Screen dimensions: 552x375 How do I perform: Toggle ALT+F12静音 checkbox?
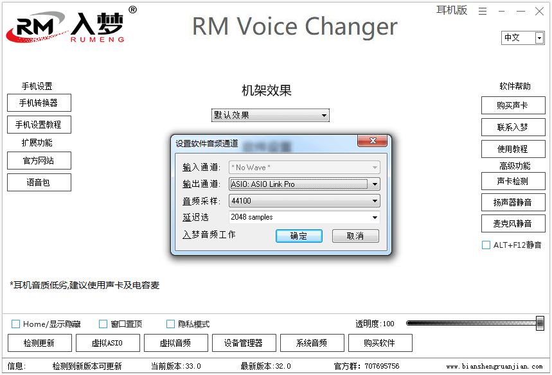[486, 245]
